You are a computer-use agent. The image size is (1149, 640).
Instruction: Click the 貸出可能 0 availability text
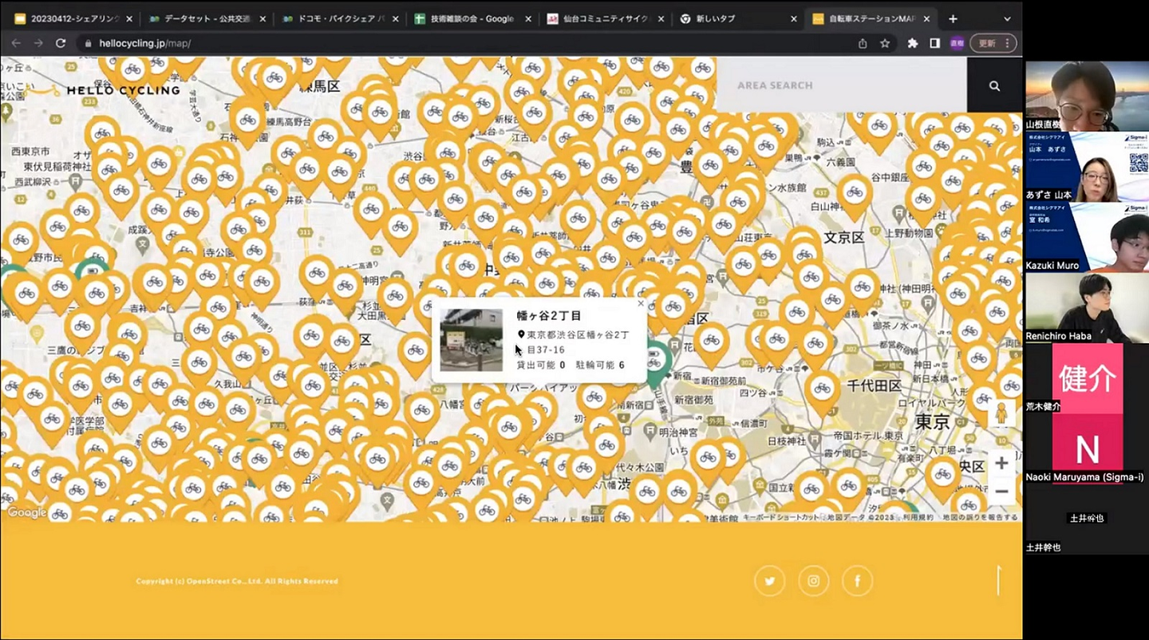pyautogui.click(x=541, y=365)
